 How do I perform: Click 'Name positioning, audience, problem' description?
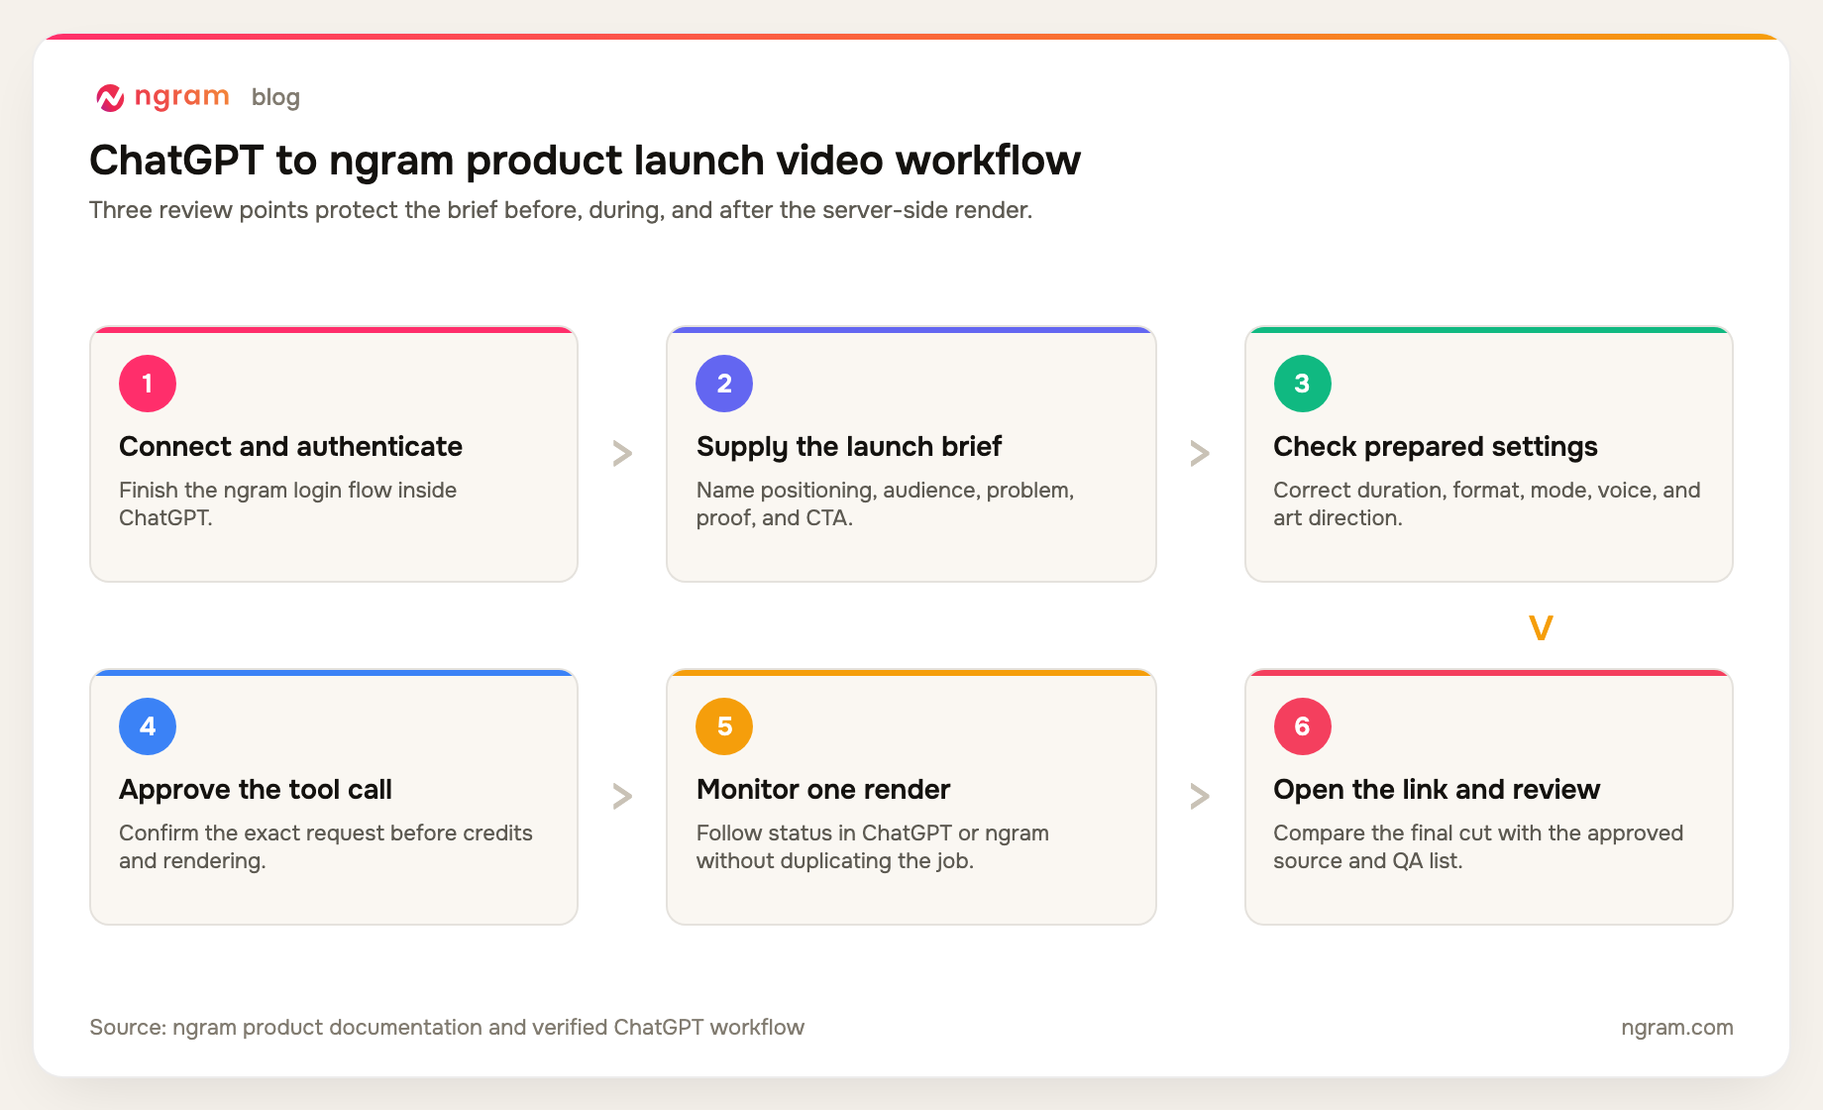[x=885, y=503]
